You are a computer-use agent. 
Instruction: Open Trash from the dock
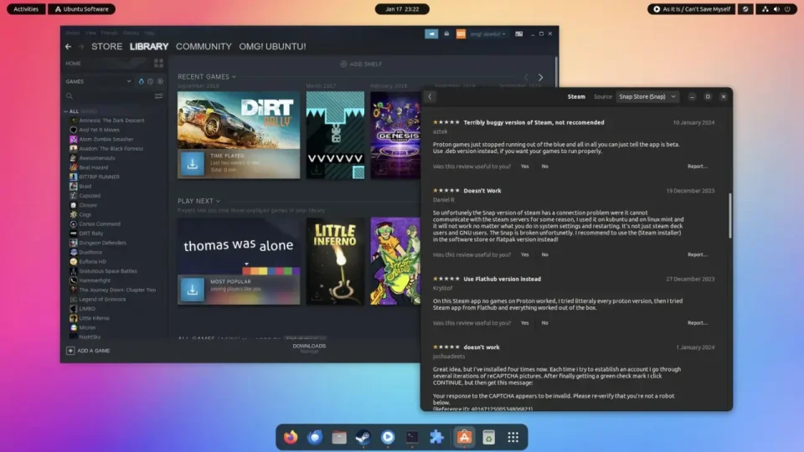488,437
